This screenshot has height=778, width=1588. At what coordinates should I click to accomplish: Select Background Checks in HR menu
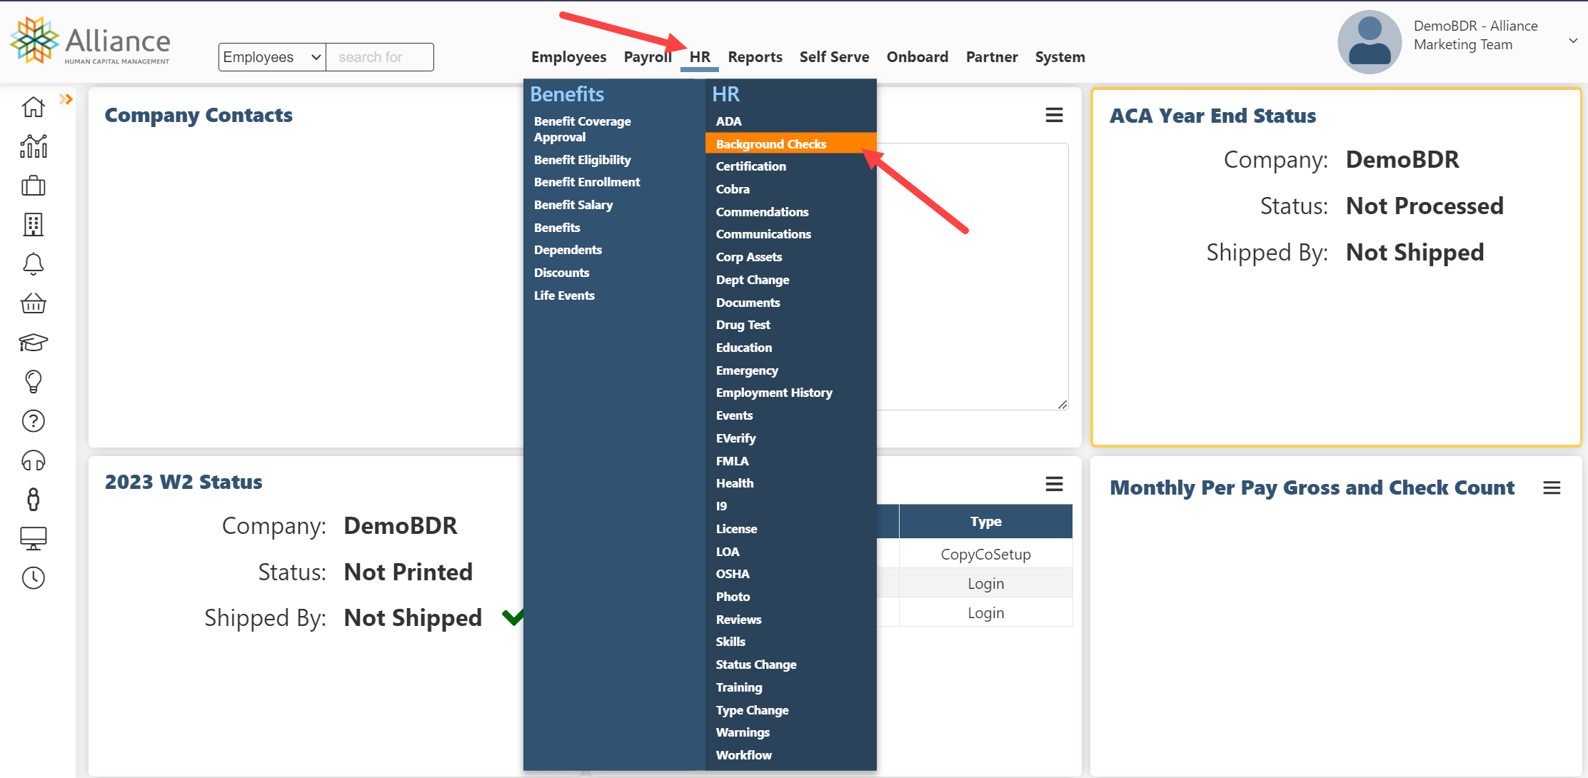790,143
